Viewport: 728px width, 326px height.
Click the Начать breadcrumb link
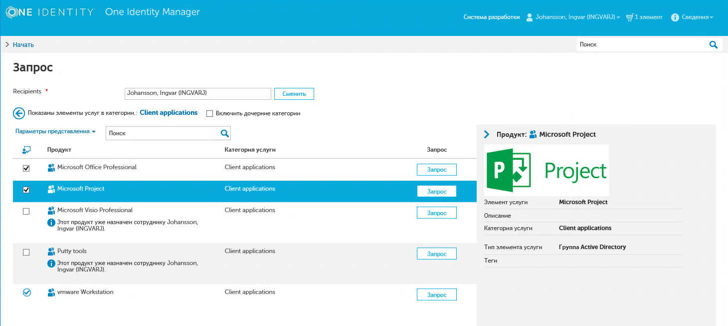coord(23,44)
